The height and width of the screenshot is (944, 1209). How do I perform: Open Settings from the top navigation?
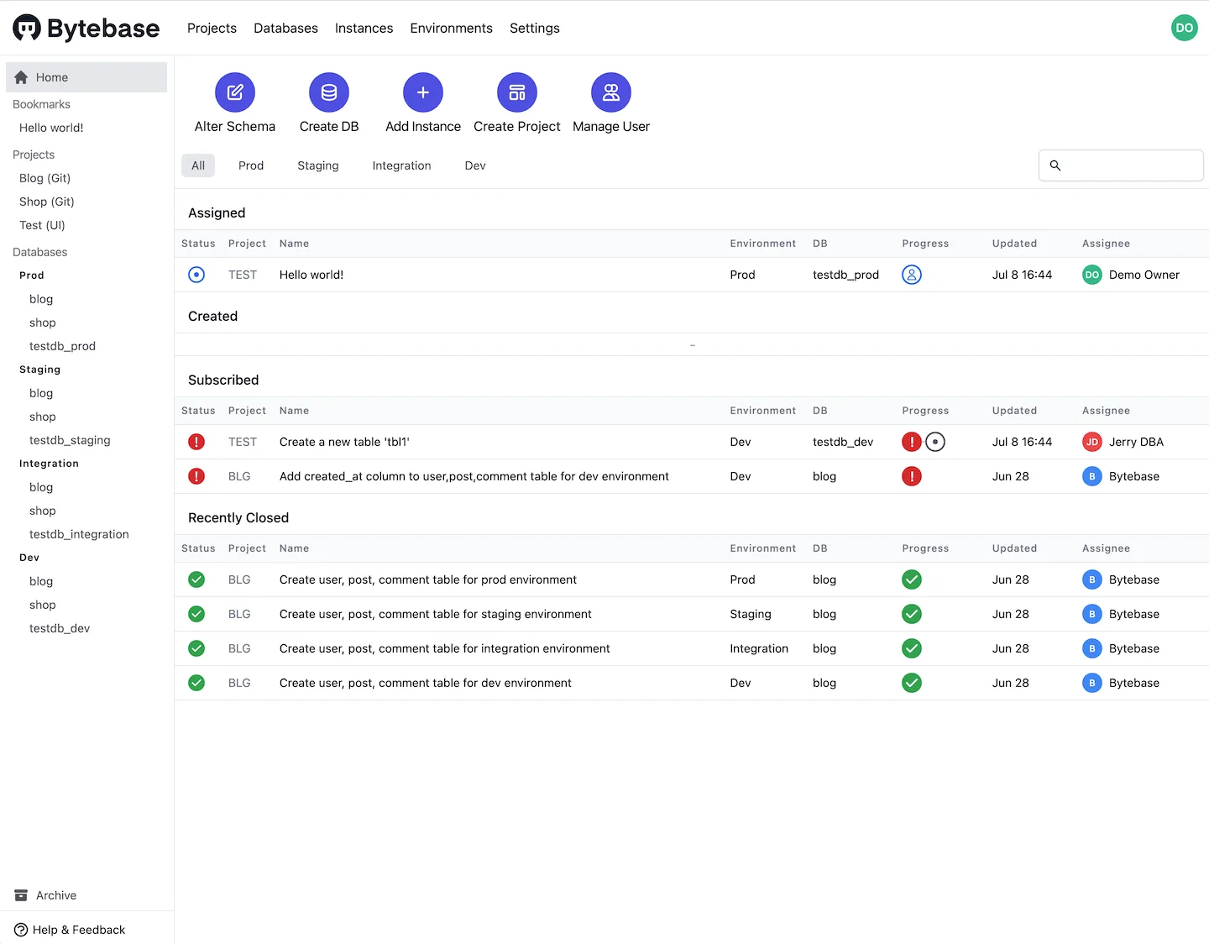tap(534, 29)
